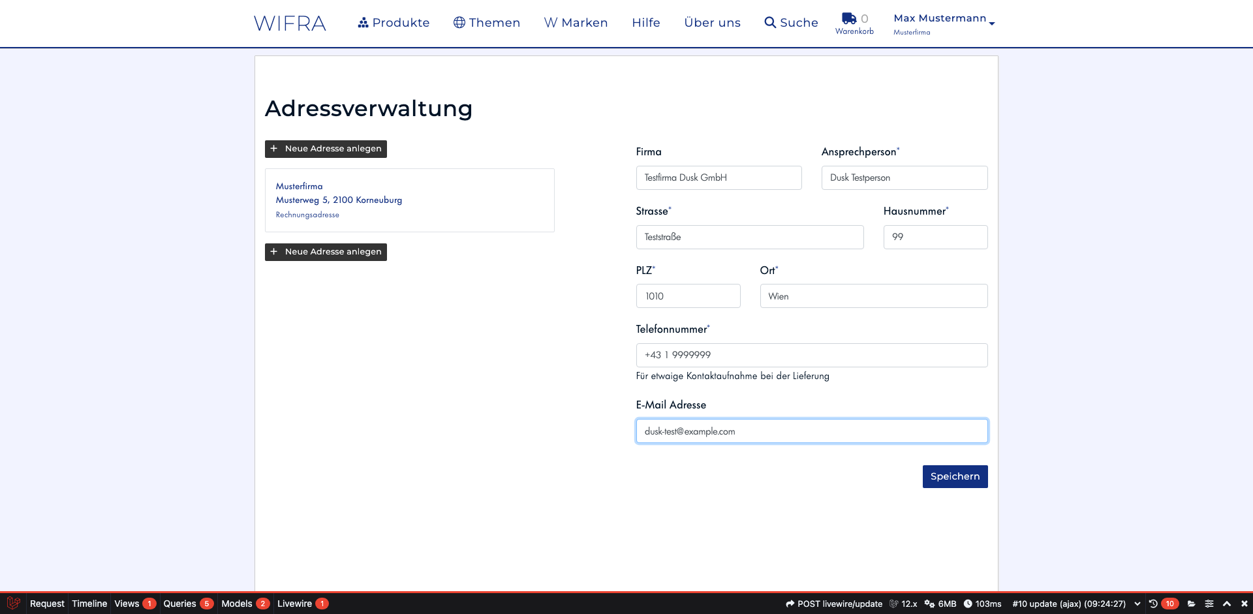The height and width of the screenshot is (614, 1253).
Task: Click Neue Adresse anlegen
Action: tap(326, 149)
